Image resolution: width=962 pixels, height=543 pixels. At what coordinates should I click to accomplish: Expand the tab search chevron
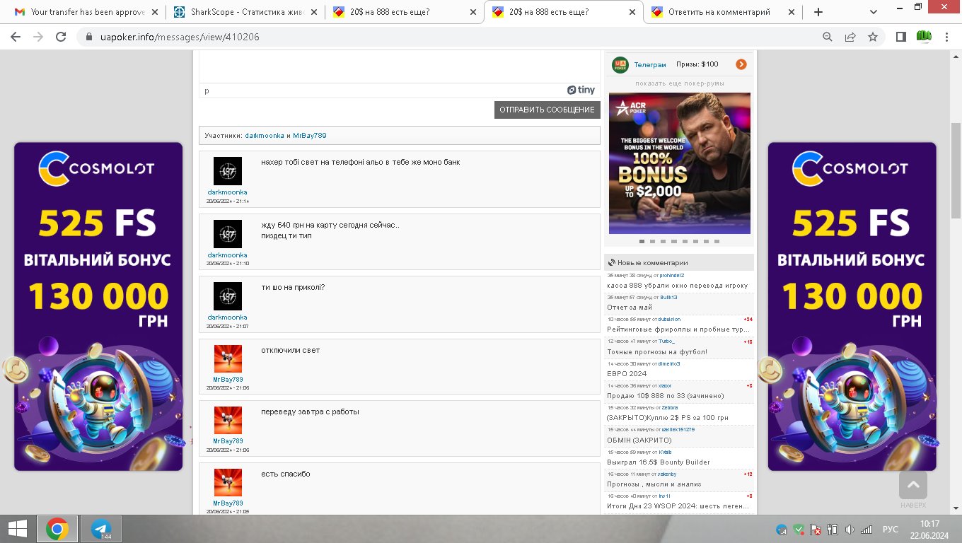point(874,12)
